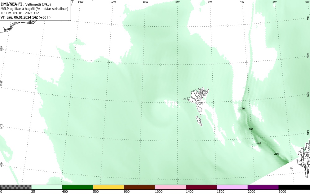The height and width of the screenshot is (194, 310).
Task: Click the valid time line 'VT: Lau. 06.01.2024 14Z'
Action: click(19, 17)
